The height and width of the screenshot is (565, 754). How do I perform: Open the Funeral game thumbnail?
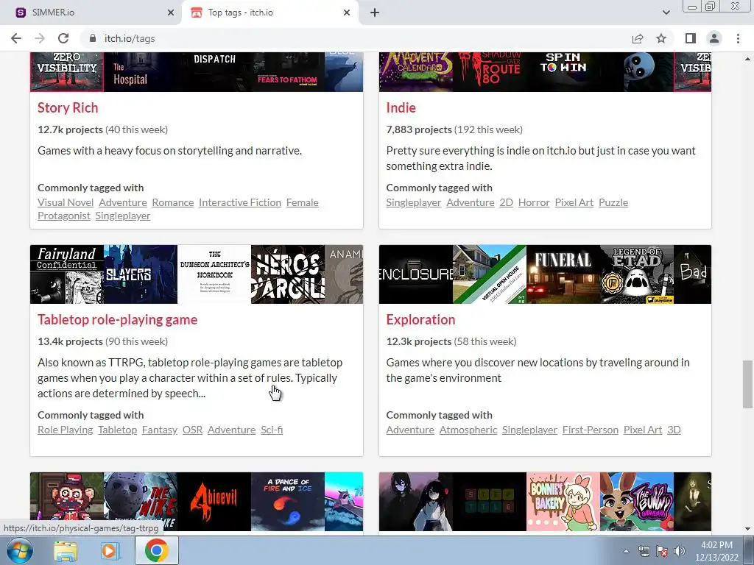[563, 274]
